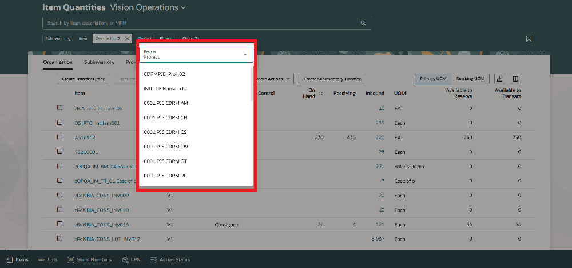572x268 pixels.
Task: Click Create Subinventory Transfer button
Action: [332, 79]
